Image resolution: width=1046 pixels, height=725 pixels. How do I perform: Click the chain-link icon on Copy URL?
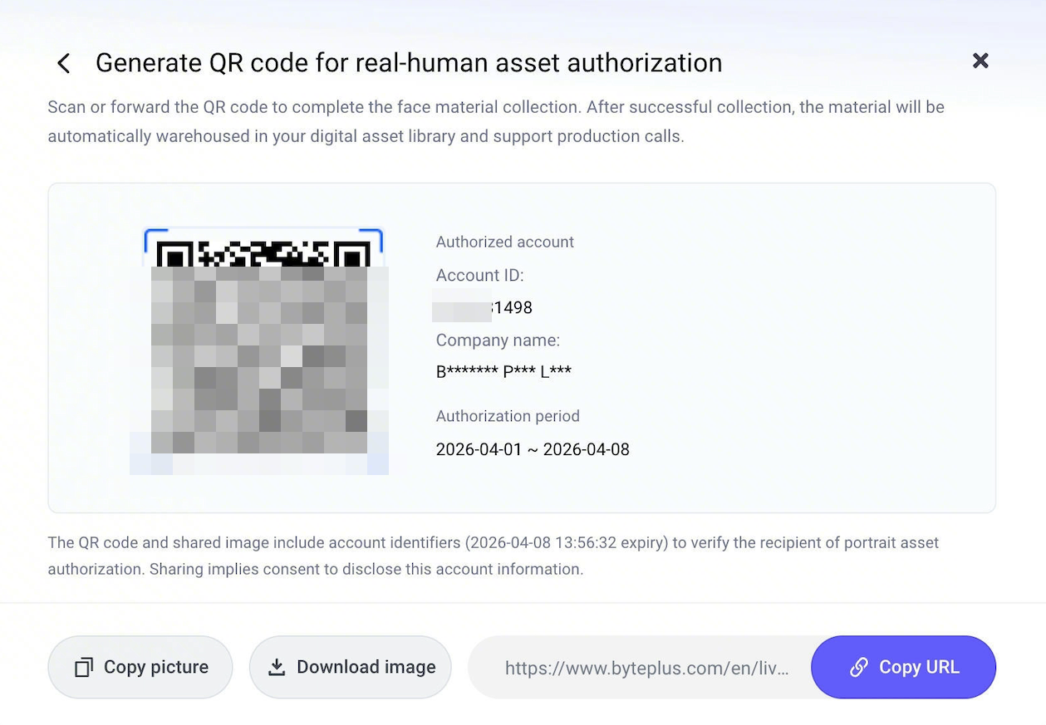[x=859, y=668]
